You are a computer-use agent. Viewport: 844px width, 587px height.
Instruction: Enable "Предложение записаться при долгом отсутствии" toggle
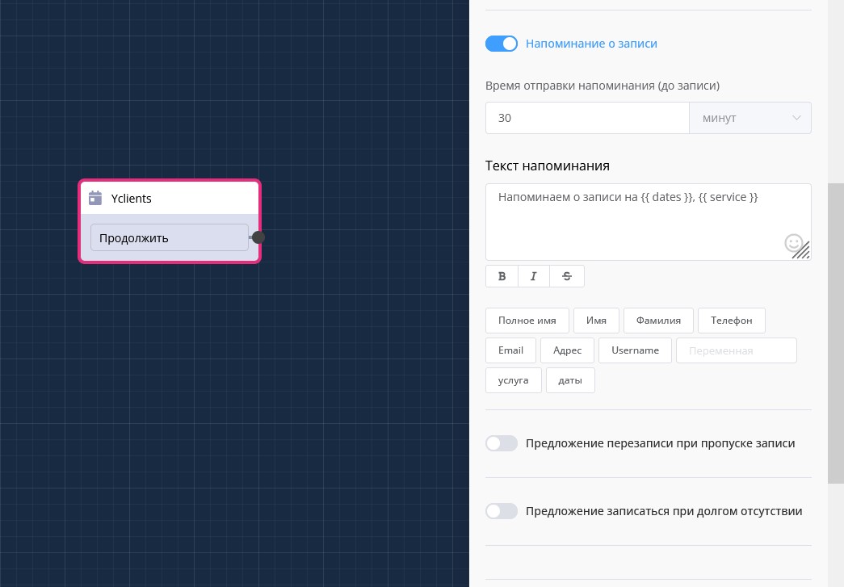(502, 511)
